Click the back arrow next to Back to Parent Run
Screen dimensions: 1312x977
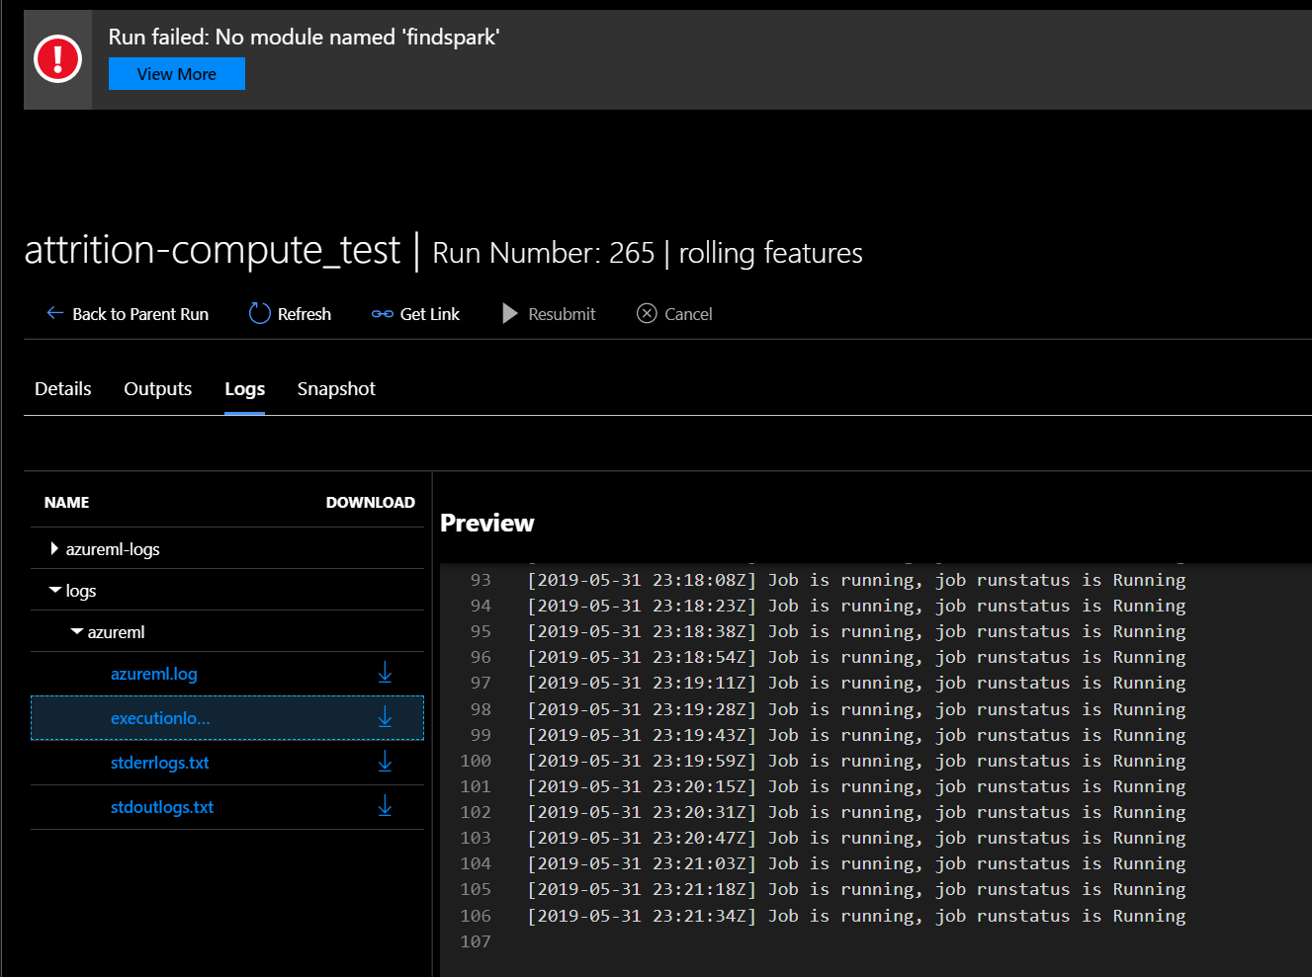tap(54, 313)
